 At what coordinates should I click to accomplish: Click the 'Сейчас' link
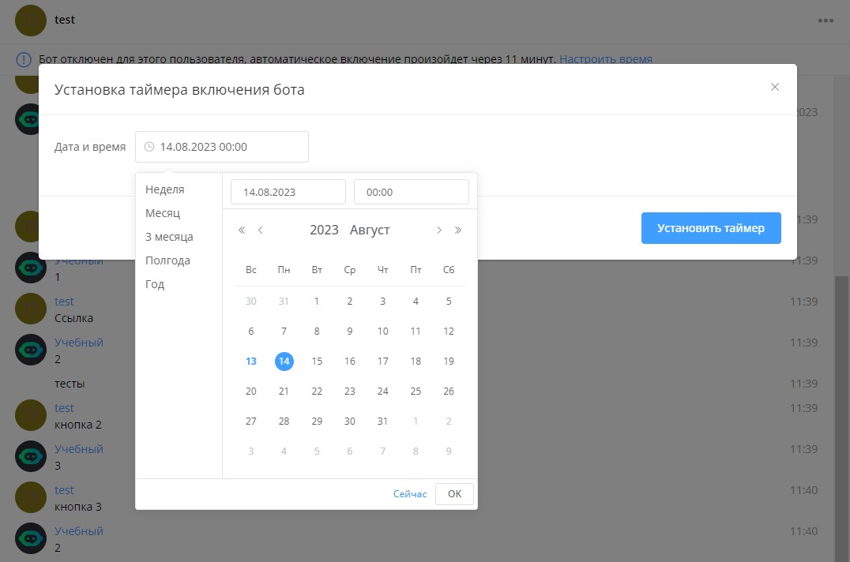[x=410, y=494]
